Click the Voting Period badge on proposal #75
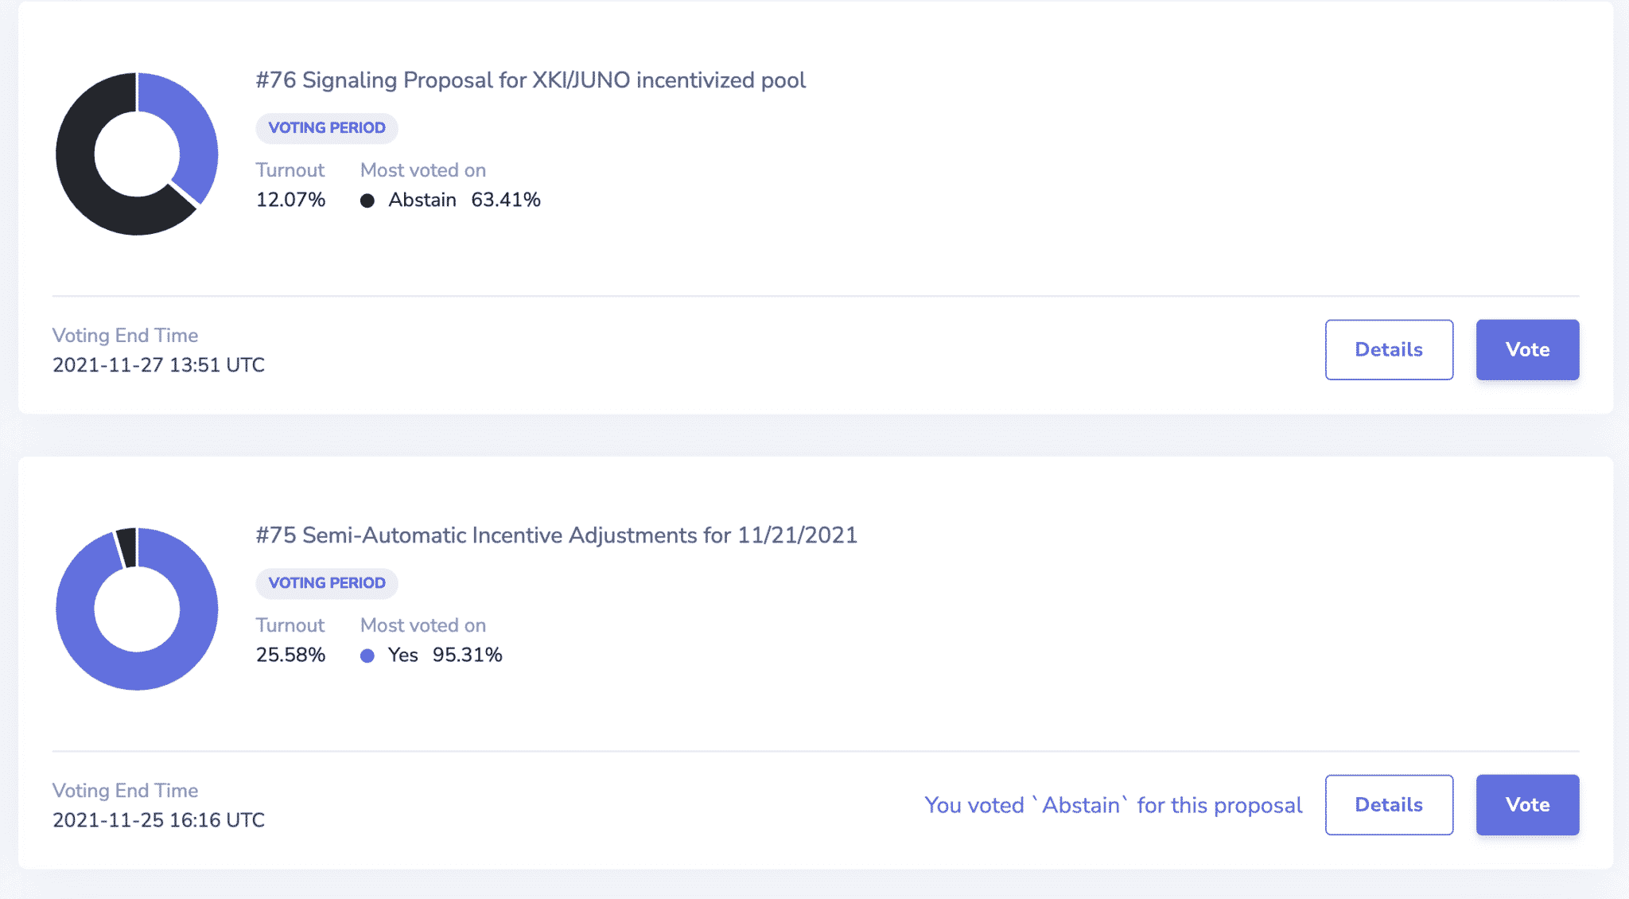Image resolution: width=1629 pixels, height=899 pixels. coord(326,583)
